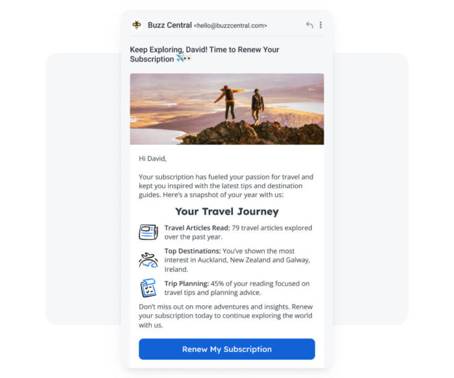
Task: Click the newspaper articles icon
Action: tap(149, 232)
